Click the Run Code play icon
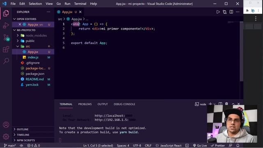This screenshot has height=148, width=263. pyautogui.click(x=218, y=12)
